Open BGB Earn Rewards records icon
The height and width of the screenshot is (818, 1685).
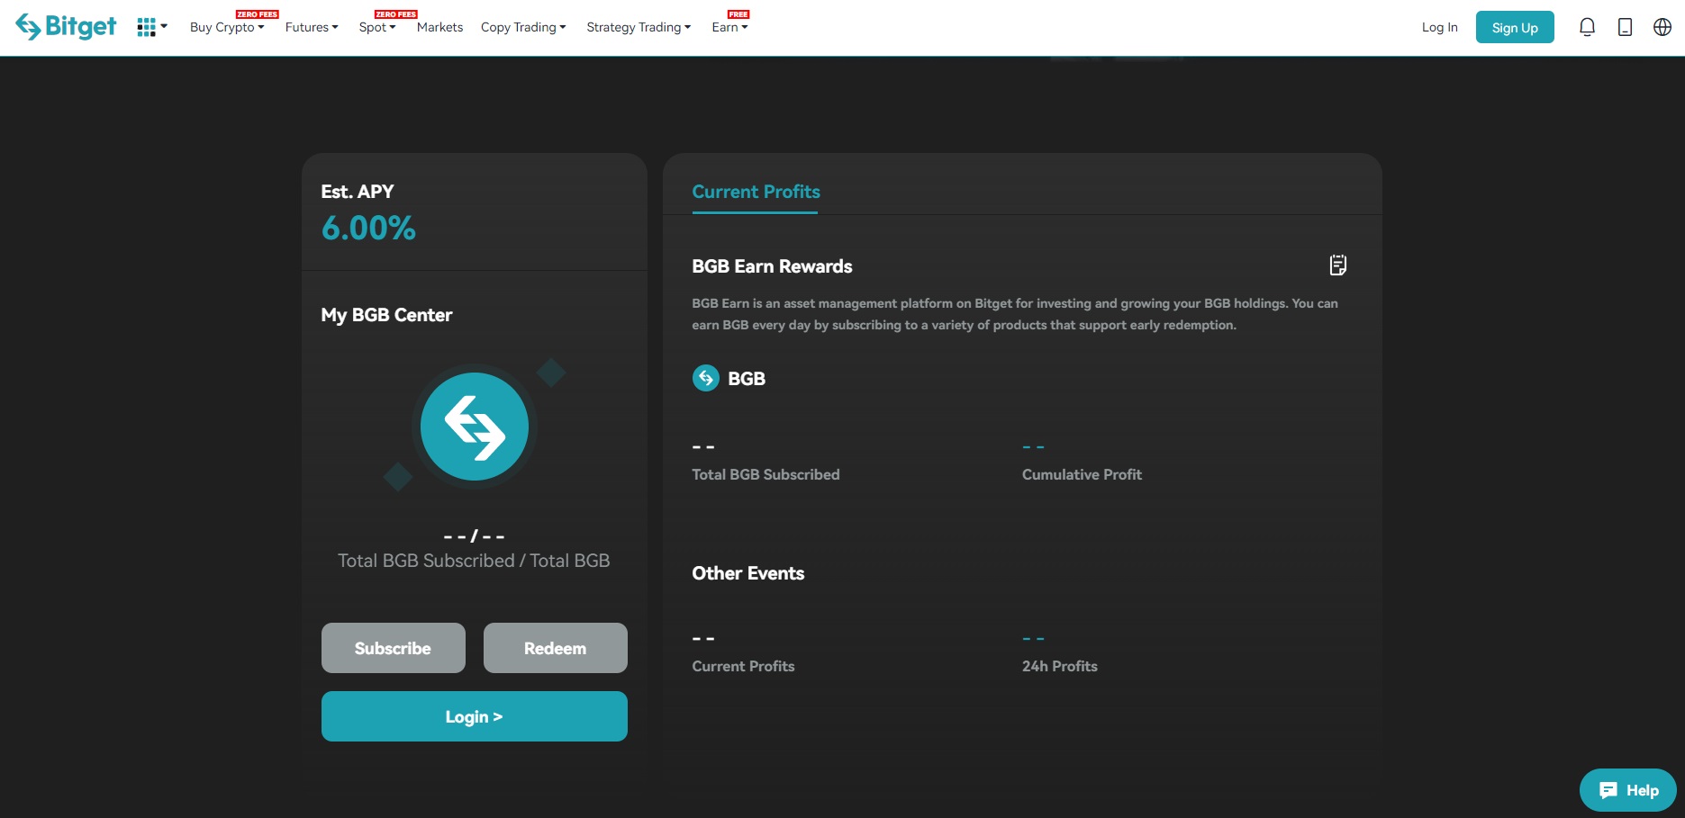click(x=1338, y=265)
